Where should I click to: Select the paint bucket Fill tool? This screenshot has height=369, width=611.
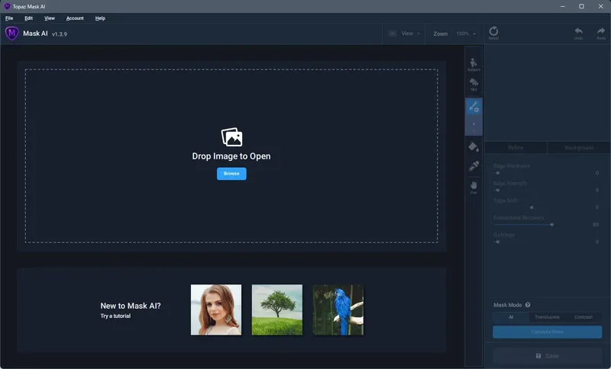click(474, 146)
